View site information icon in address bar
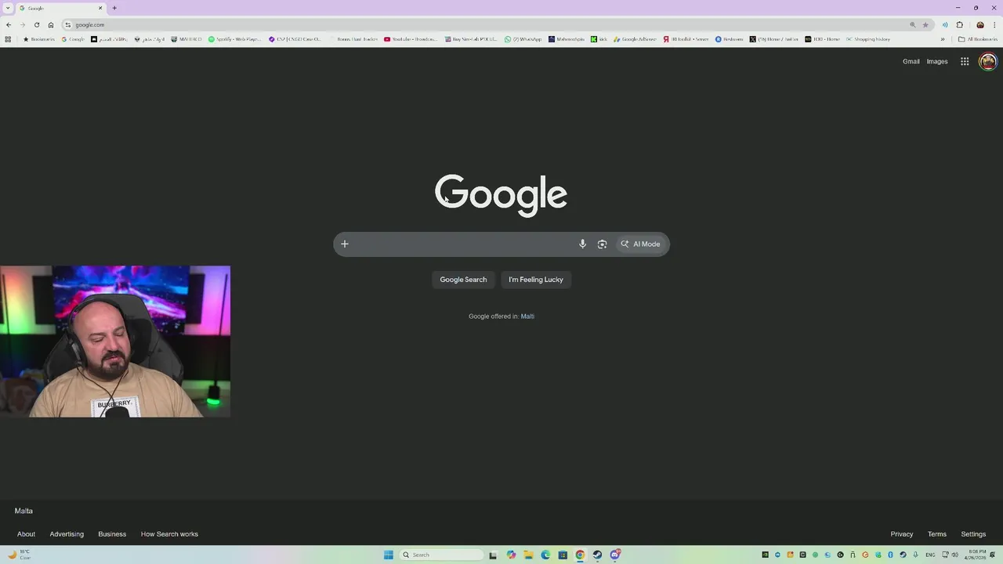Image resolution: width=1003 pixels, height=564 pixels. 68,24
